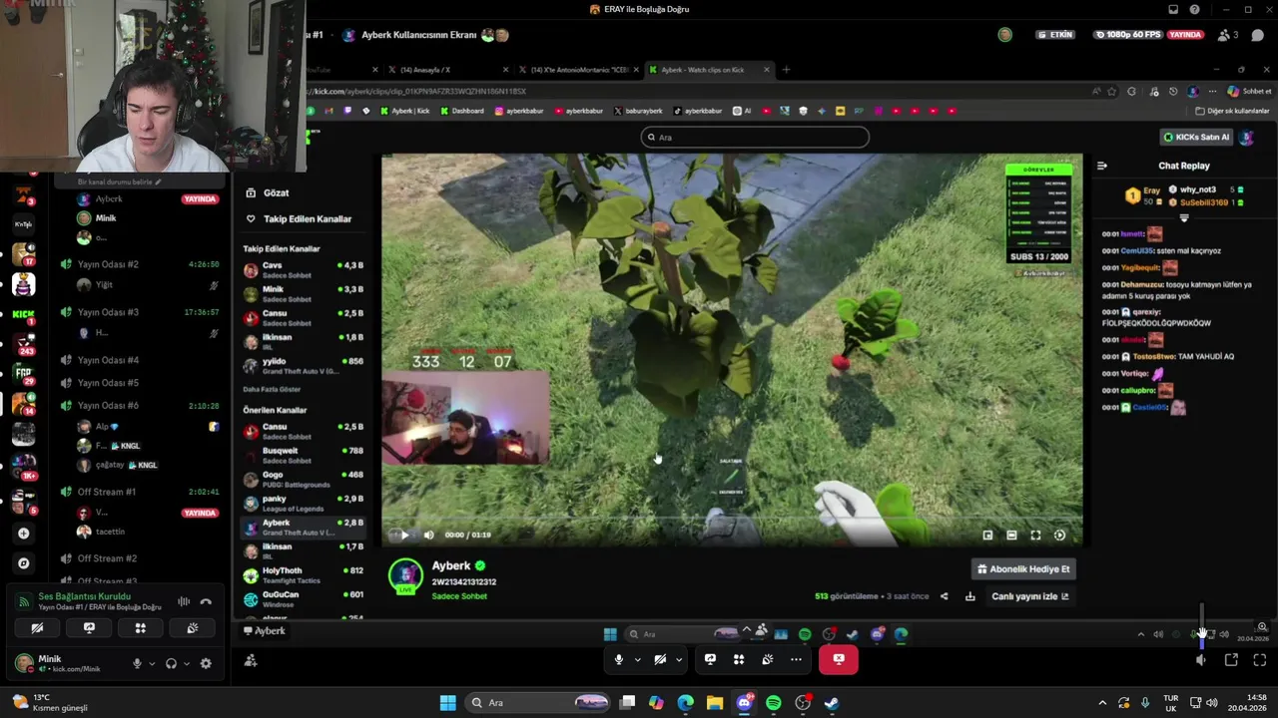This screenshot has height=718, width=1278.
Task: Open Dashboard bookmark in bookmarks bar
Action: coord(461,111)
